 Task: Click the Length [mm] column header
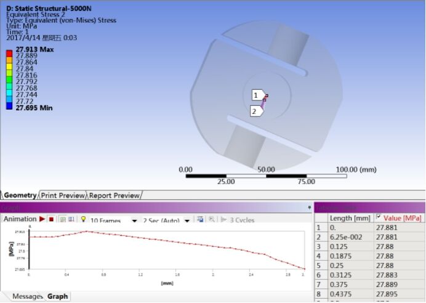click(x=350, y=218)
